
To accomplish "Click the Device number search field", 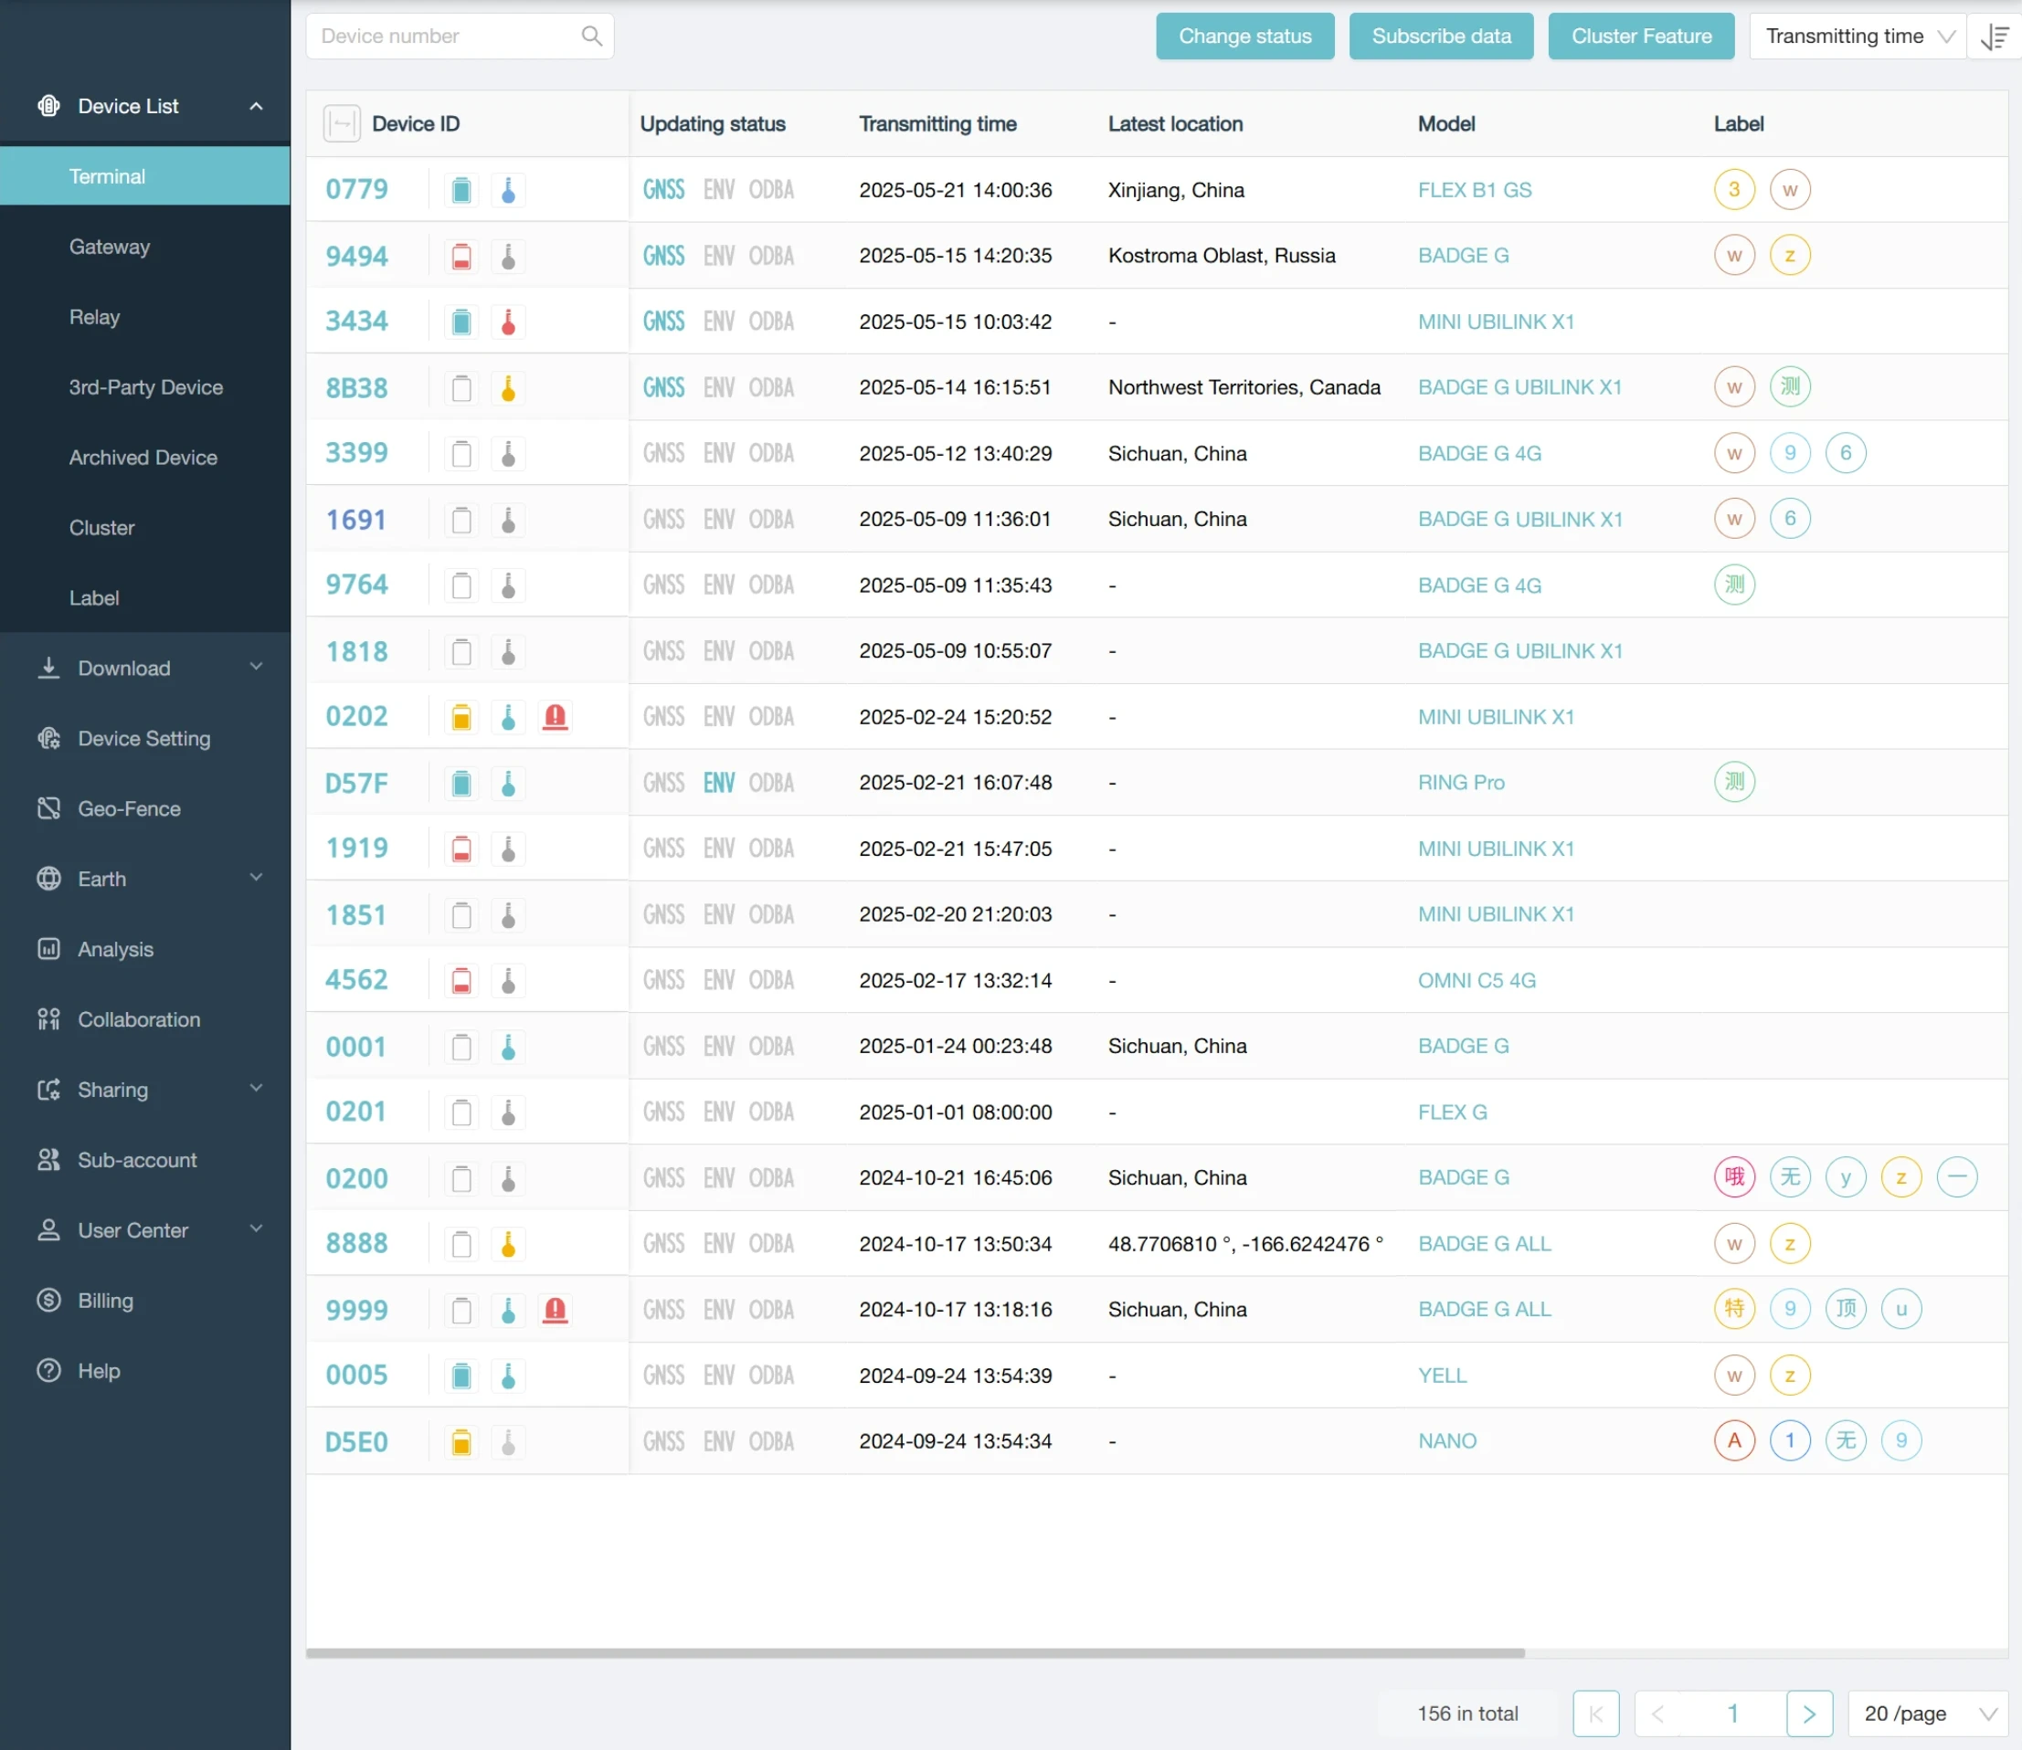I will tap(444, 37).
